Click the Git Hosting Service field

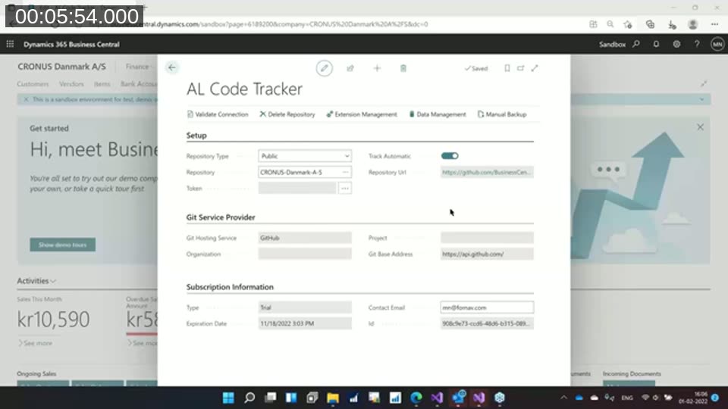point(305,238)
